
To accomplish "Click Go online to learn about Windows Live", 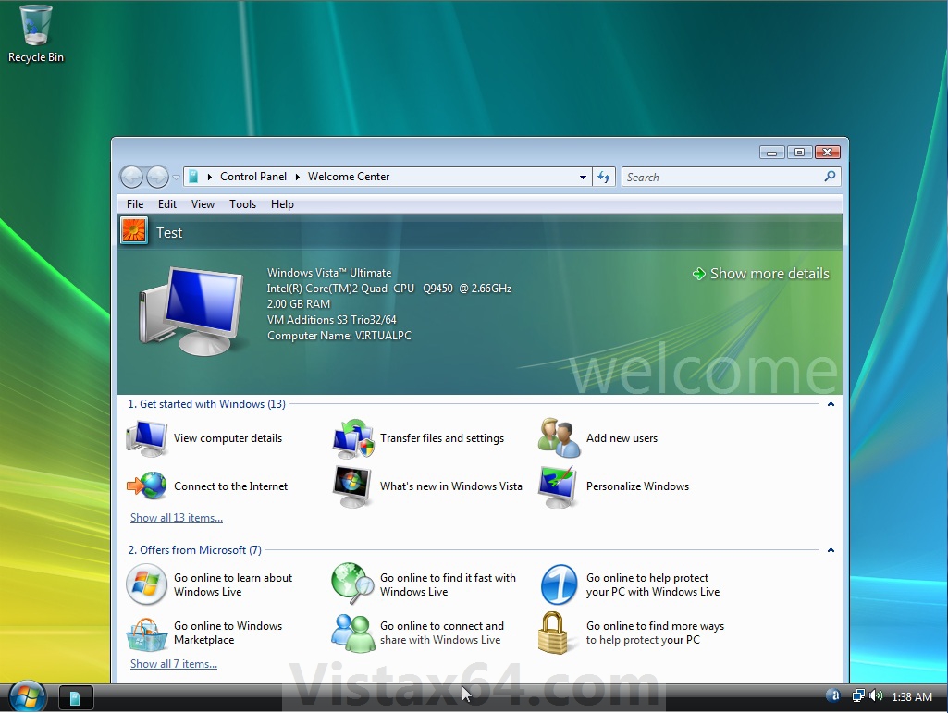I will (233, 584).
